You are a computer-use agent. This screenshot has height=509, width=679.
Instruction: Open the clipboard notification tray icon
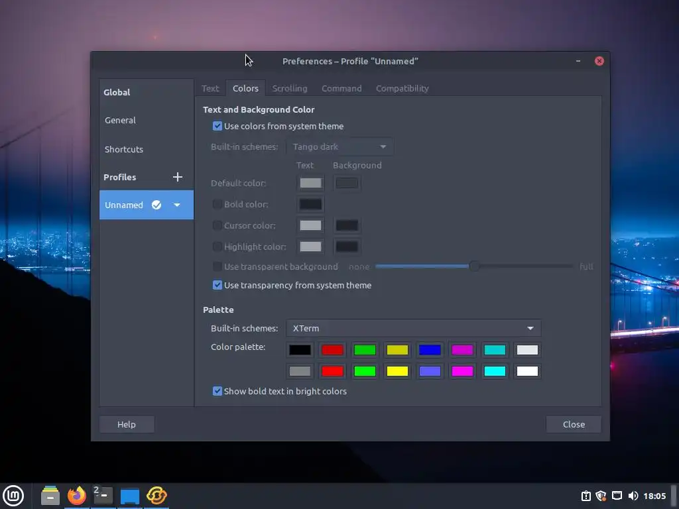586,496
